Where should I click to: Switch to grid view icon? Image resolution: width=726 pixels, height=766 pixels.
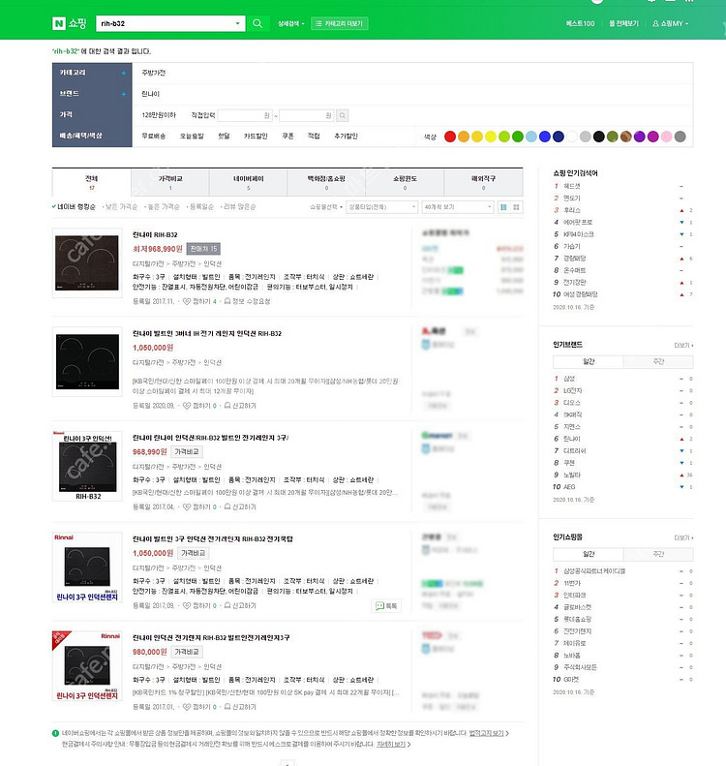(x=516, y=207)
